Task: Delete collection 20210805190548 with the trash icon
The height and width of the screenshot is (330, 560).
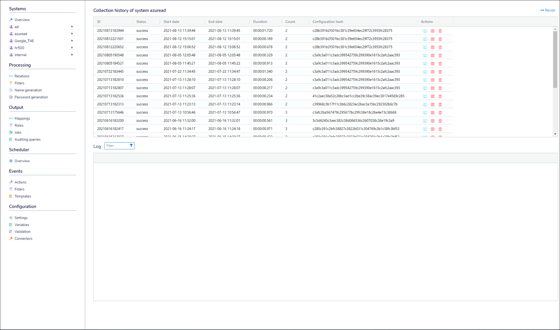Action: click(440, 55)
